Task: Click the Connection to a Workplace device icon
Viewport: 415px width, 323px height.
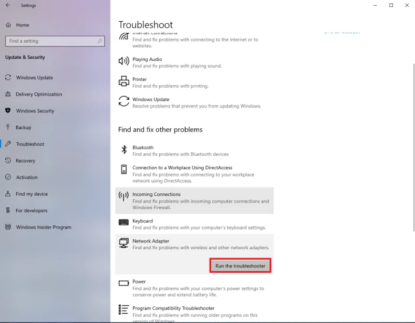Action: 124,169
